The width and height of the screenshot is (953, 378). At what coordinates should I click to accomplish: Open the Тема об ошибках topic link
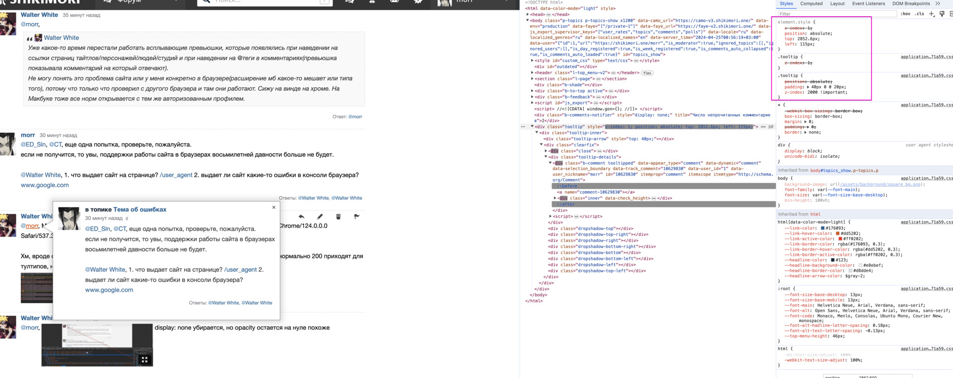(x=139, y=209)
